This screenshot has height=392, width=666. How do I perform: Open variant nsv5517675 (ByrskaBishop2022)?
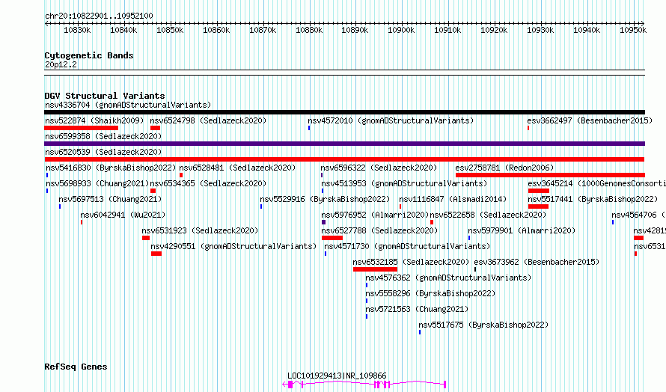[483, 325]
